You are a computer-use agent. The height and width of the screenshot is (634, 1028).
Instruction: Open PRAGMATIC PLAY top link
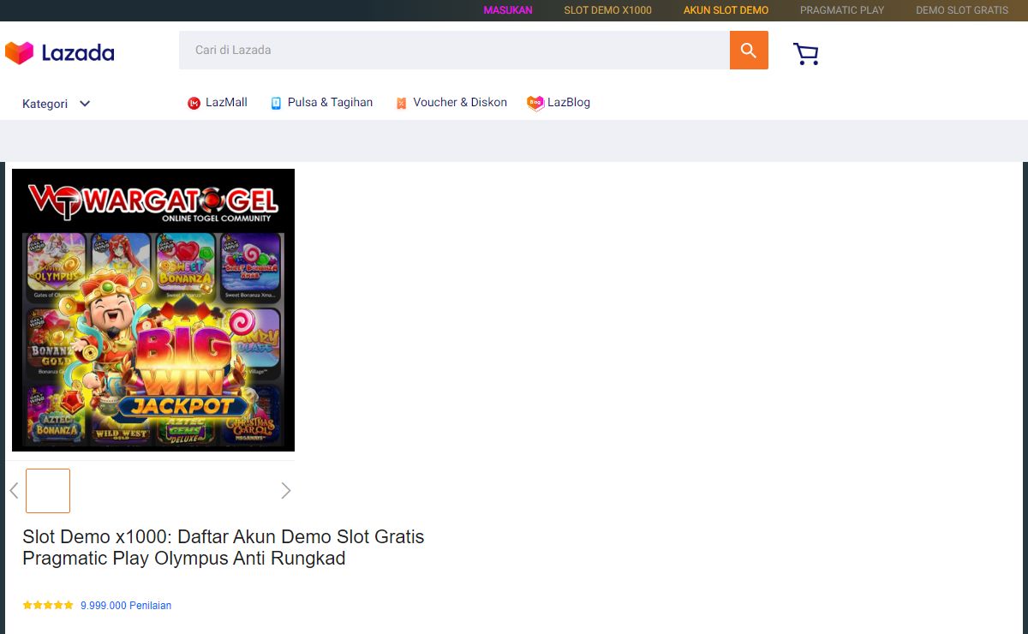pyautogui.click(x=842, y=10)
